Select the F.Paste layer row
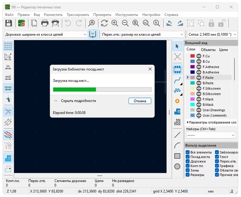 tap(209, 78)
